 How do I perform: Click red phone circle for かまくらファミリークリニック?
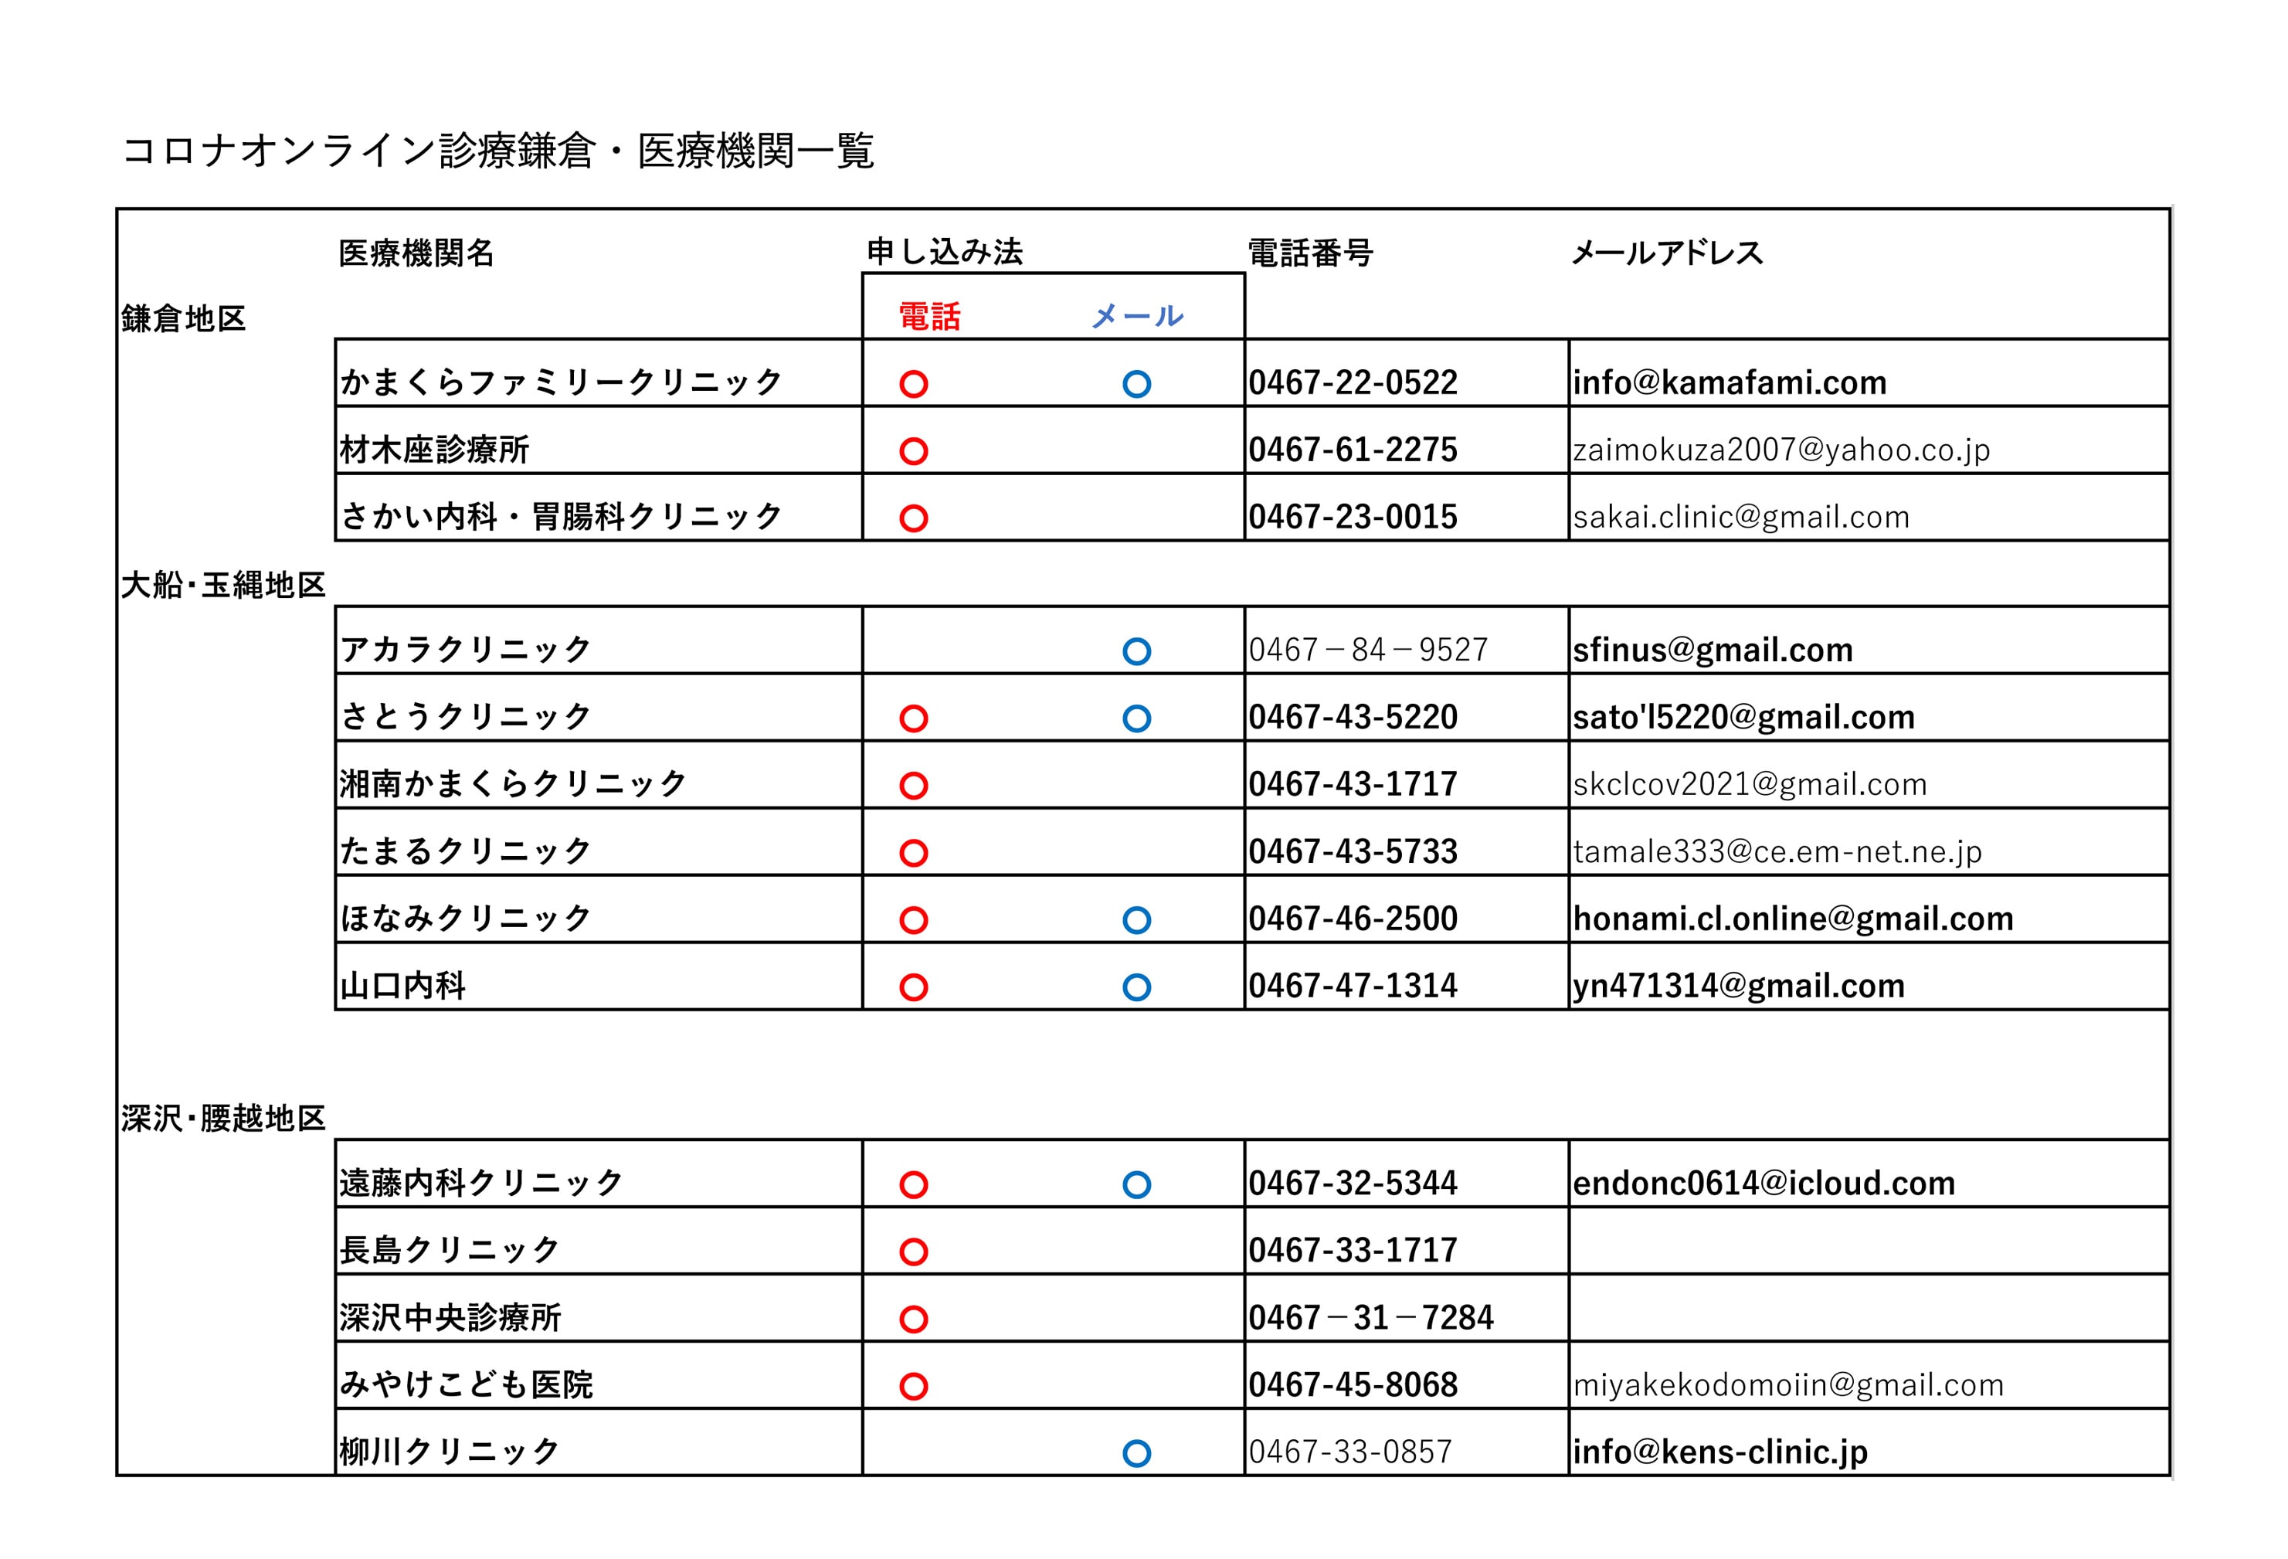point(912,384)
